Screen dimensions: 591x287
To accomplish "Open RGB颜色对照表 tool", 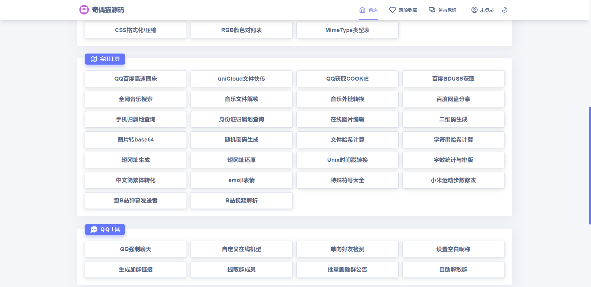I will pos(242,30).
